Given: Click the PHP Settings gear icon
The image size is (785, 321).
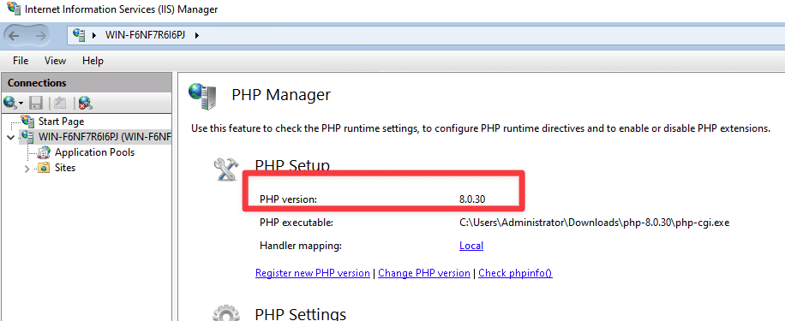Looking at the screenshot, I should (x=225, y=312).
